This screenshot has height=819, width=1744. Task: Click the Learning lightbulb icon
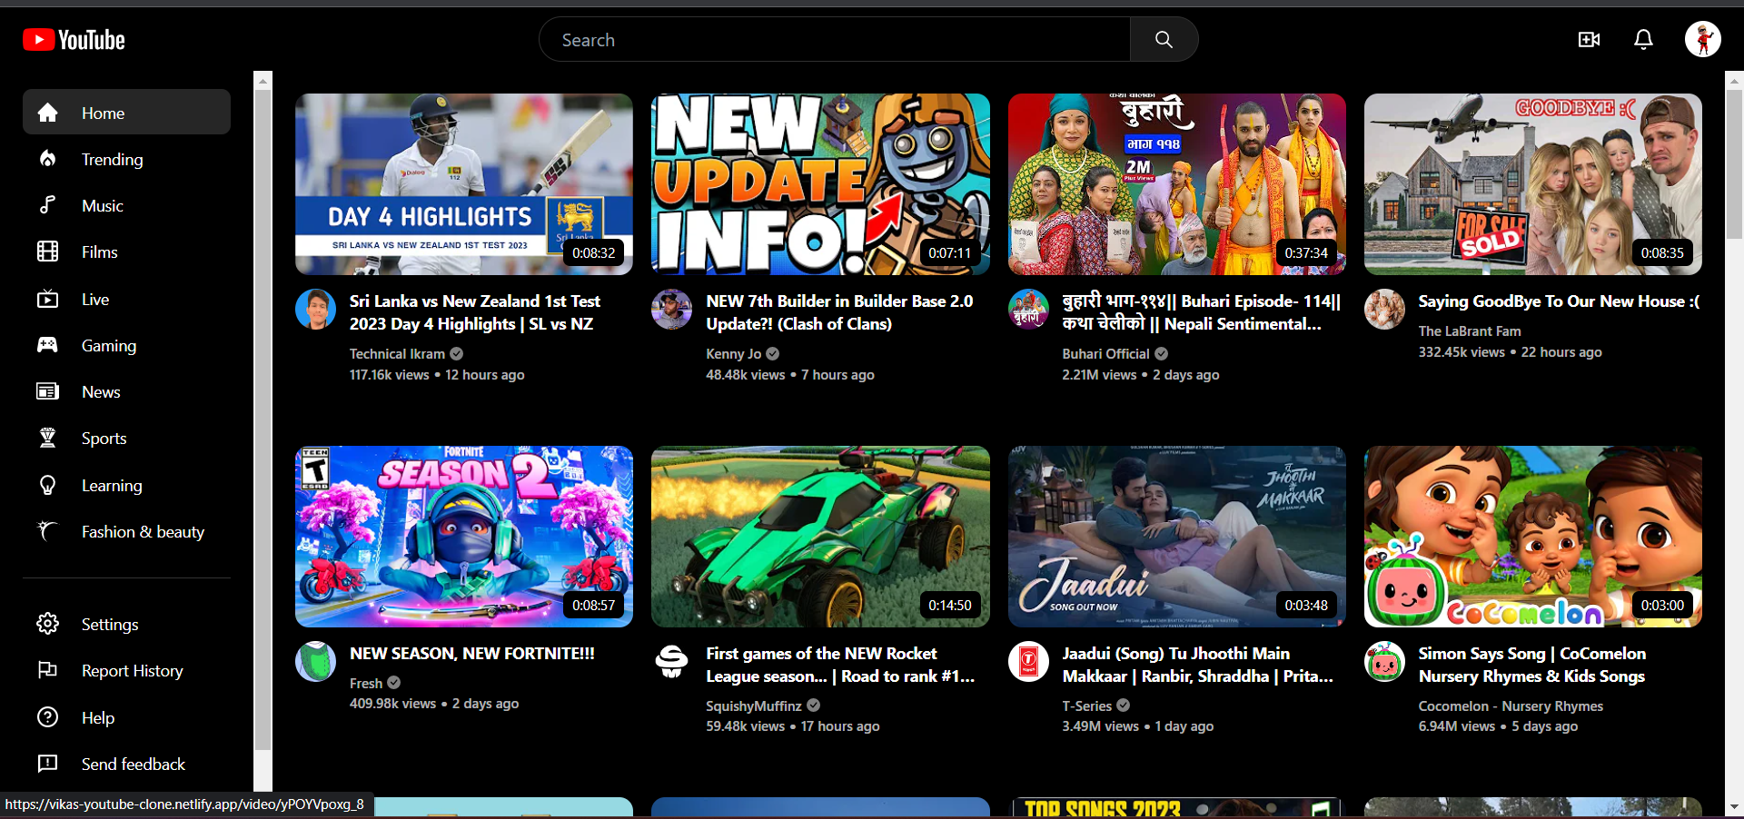[x=47, y=485]
